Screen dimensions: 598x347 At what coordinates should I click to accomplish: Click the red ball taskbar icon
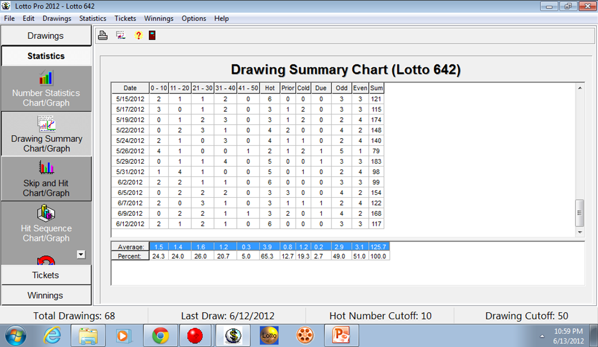tap(195, 336)
